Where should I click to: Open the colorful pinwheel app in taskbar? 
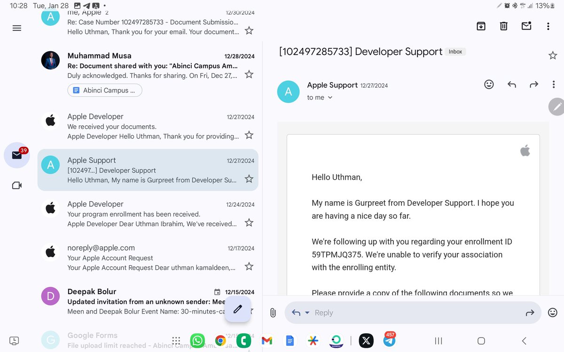pyautogui.click(x=313, y=341)
